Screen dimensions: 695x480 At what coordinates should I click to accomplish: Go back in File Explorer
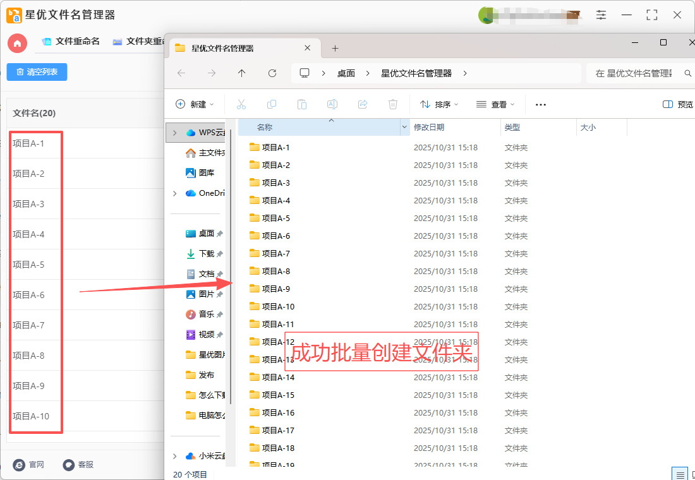coord(181,73)
